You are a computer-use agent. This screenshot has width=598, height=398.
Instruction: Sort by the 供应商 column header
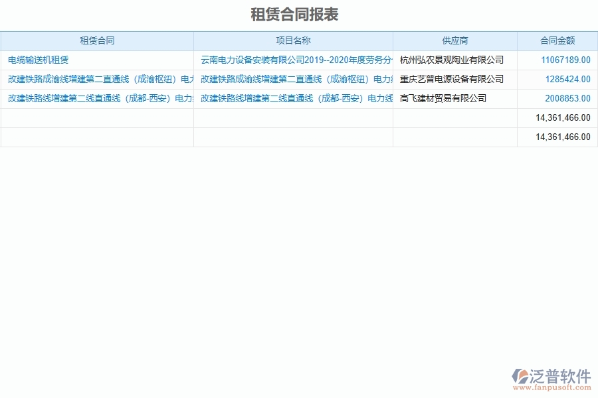pyautogui.click(x=454, y=40)
